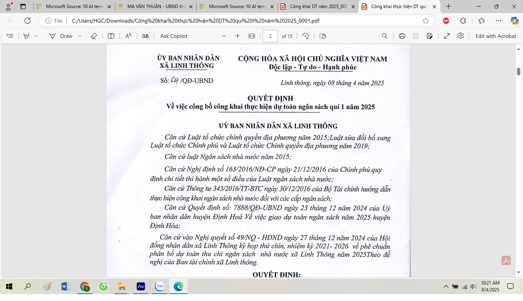Open PDF viewer settings gear

461,36
